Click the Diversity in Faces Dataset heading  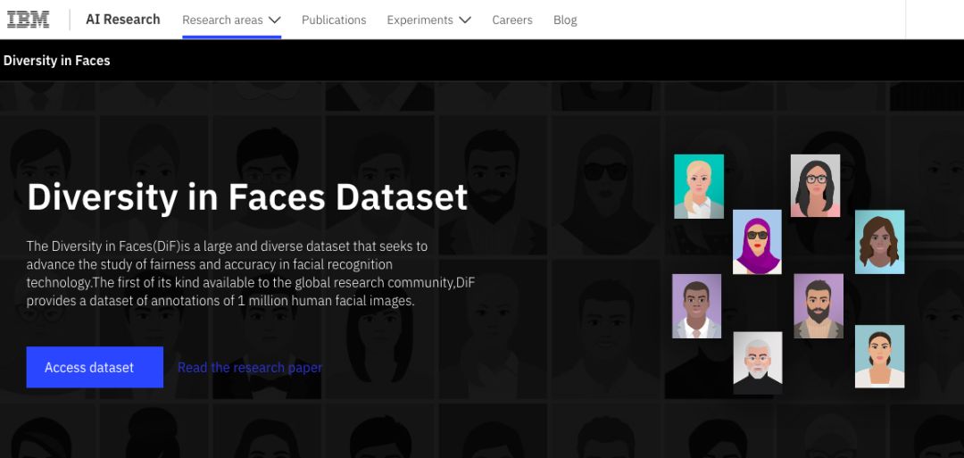tap(247, 198)
